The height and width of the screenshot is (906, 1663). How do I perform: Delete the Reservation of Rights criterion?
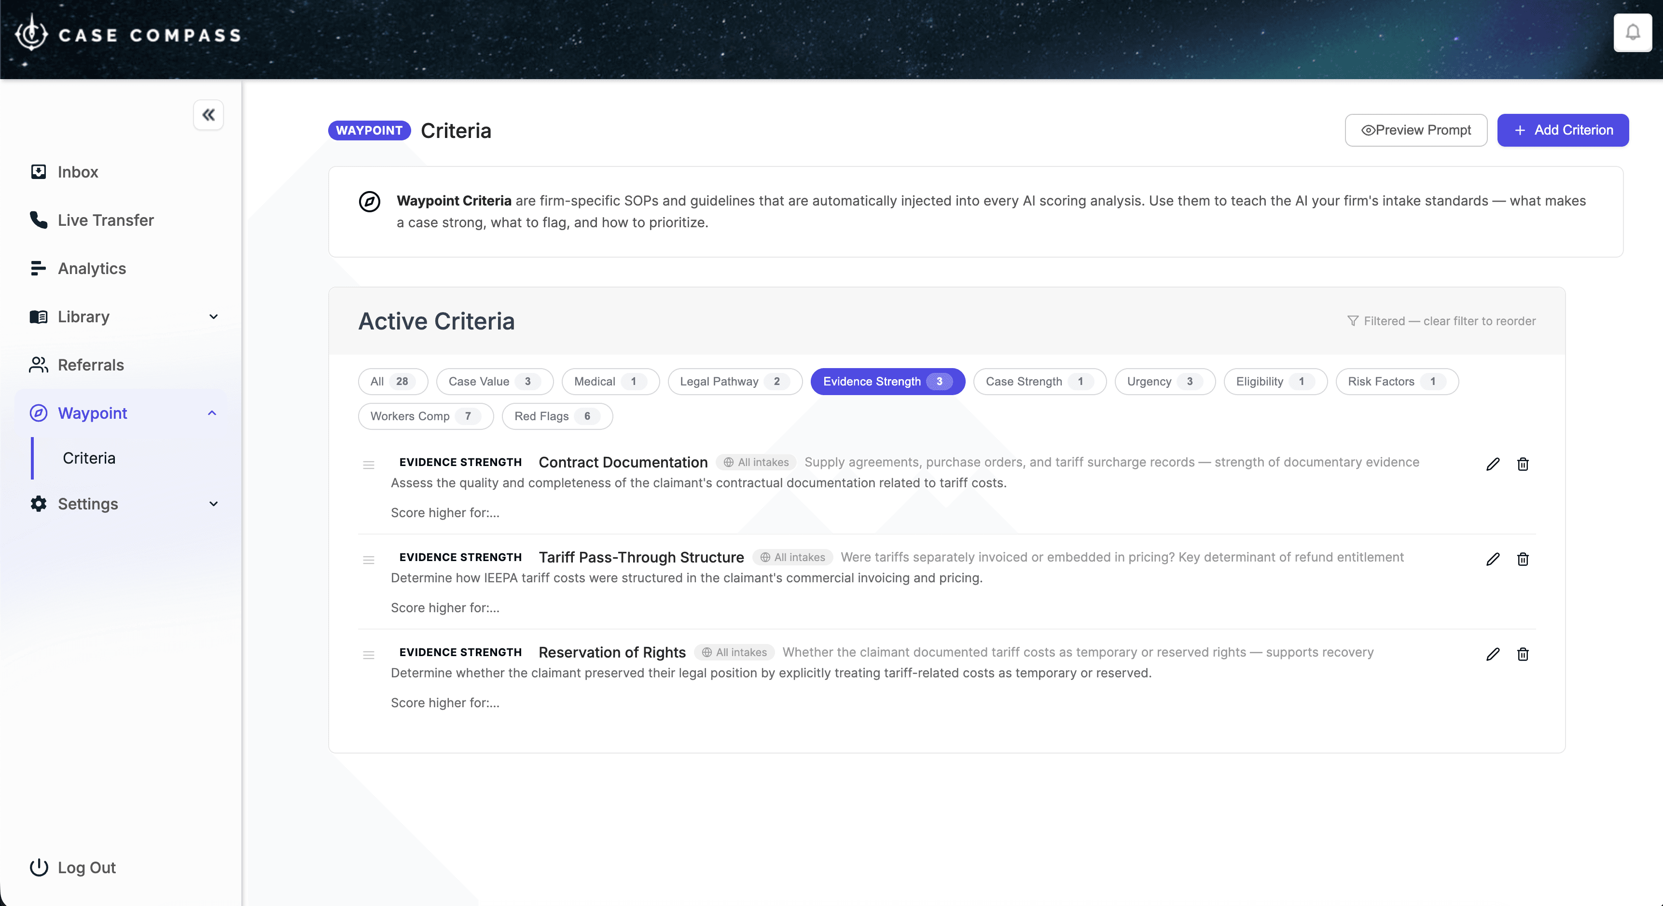[1522, 654]
